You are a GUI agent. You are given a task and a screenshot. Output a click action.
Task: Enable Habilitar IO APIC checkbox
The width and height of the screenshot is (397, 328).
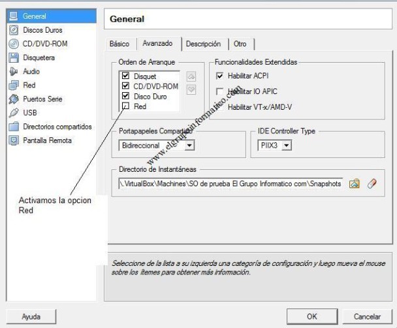coord(220,91)
